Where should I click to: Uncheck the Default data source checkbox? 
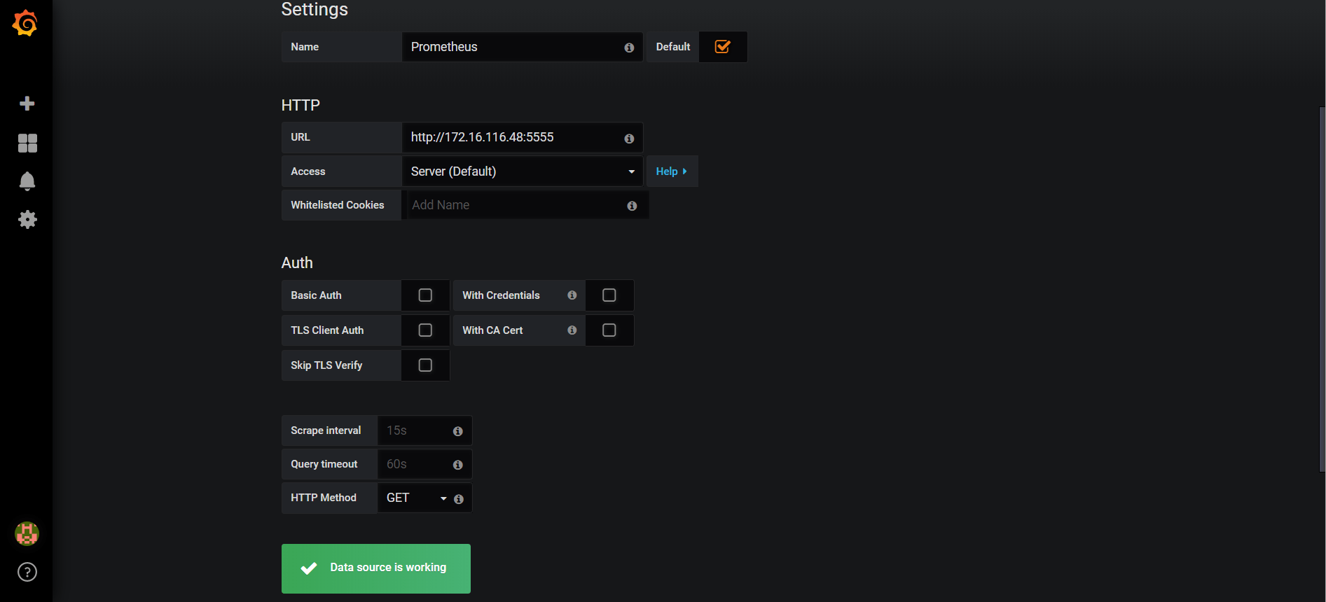[x=722, y=47]
